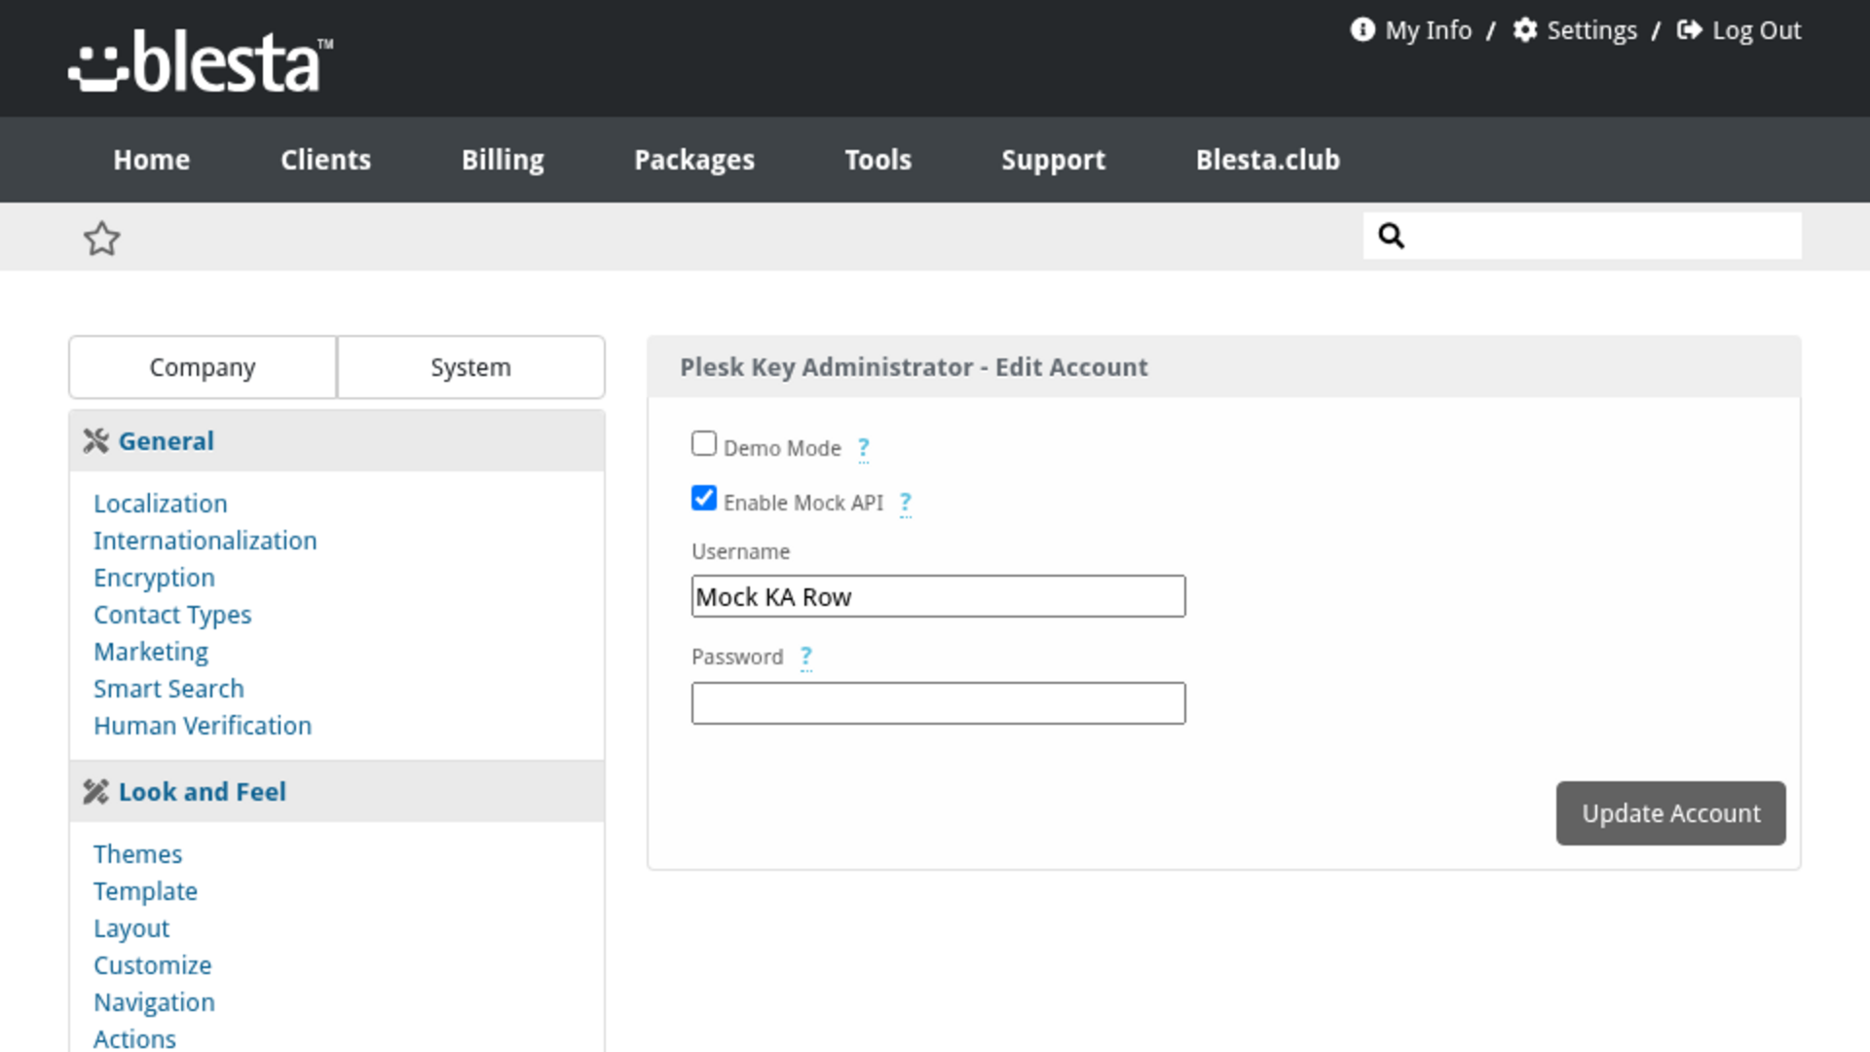This screenshot has width=1870, height=1052.
Task: Open the Demo Mode help tooltip
Action: (863, 448)
